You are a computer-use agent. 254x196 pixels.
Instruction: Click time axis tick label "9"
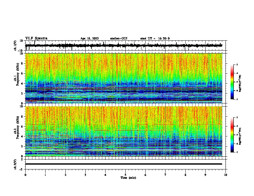pyautogui.click(x=205, y=175)
